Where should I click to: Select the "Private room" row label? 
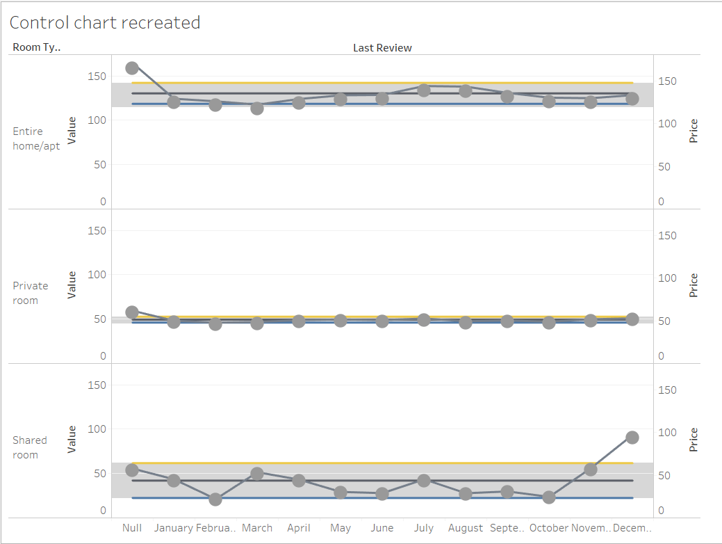(x=31, y=293)
